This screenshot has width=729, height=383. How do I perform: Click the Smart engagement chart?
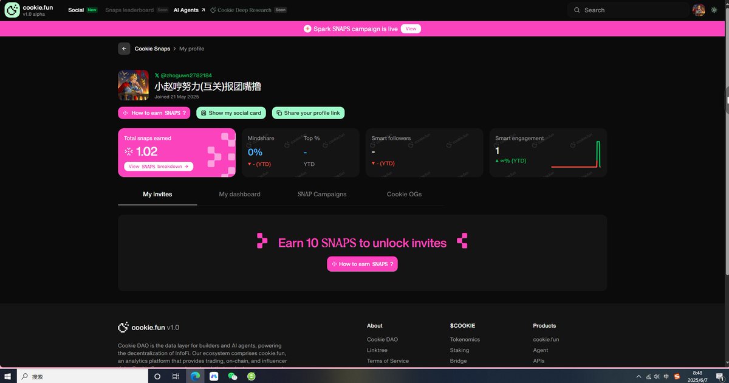(x=576, y=154)
